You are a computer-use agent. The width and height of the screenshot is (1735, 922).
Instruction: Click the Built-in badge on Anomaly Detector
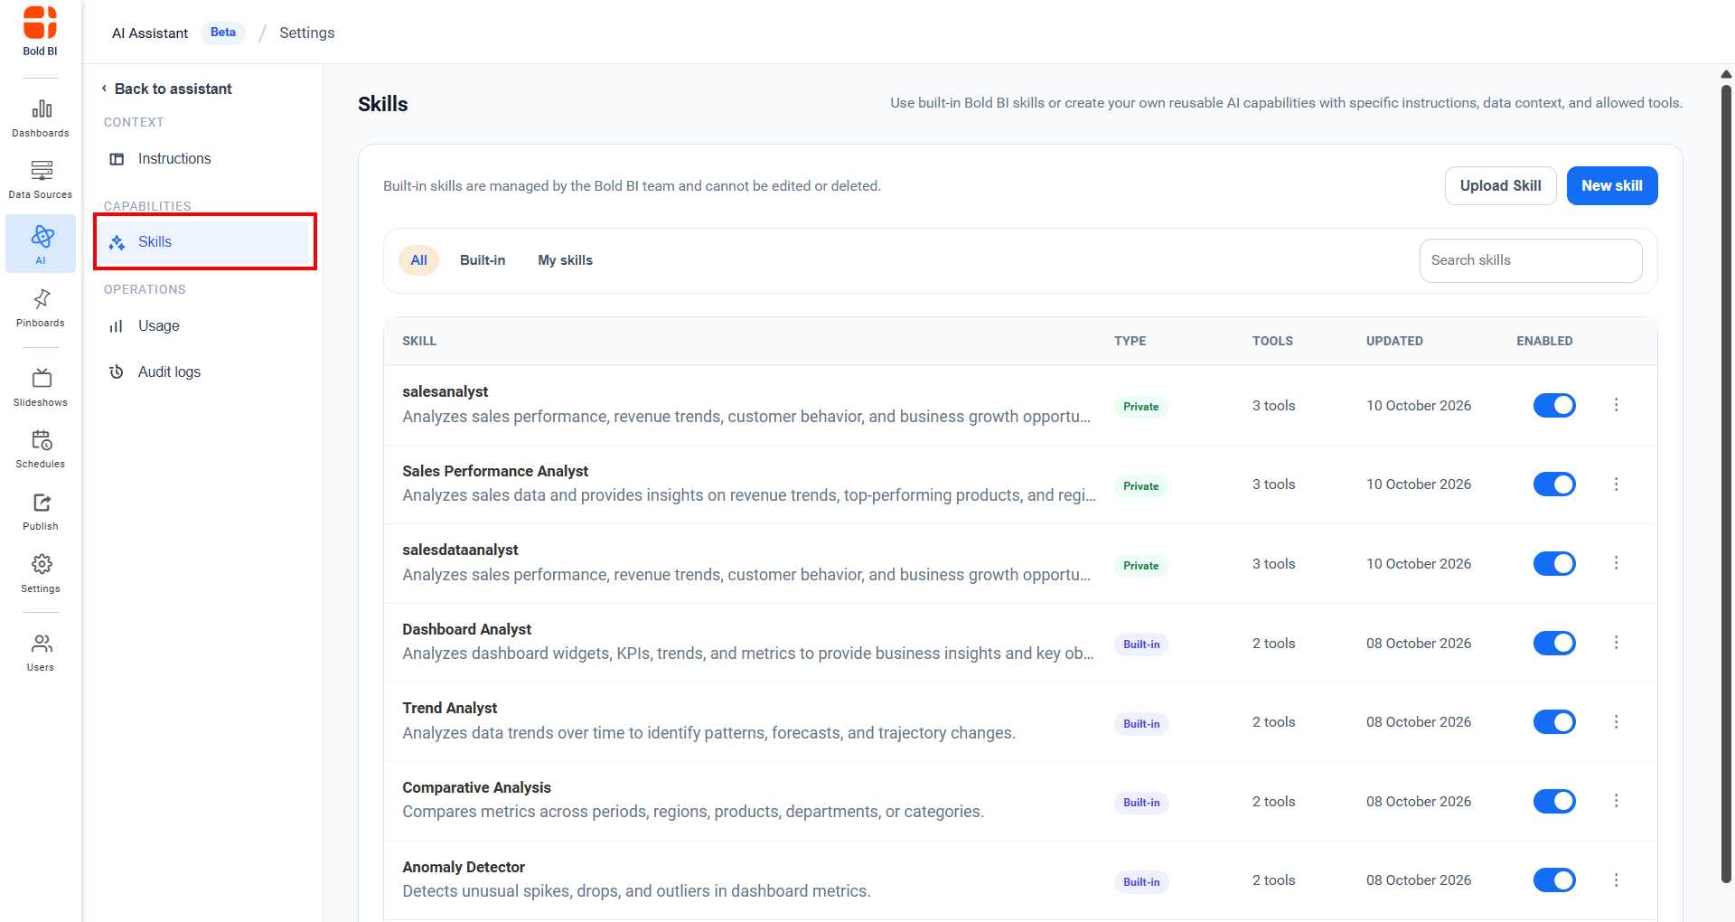pos(1141,882)
